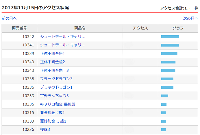Viewport: 200px width, 135px height.
Task: Click the アクセス column header
Action: [140, 28]
